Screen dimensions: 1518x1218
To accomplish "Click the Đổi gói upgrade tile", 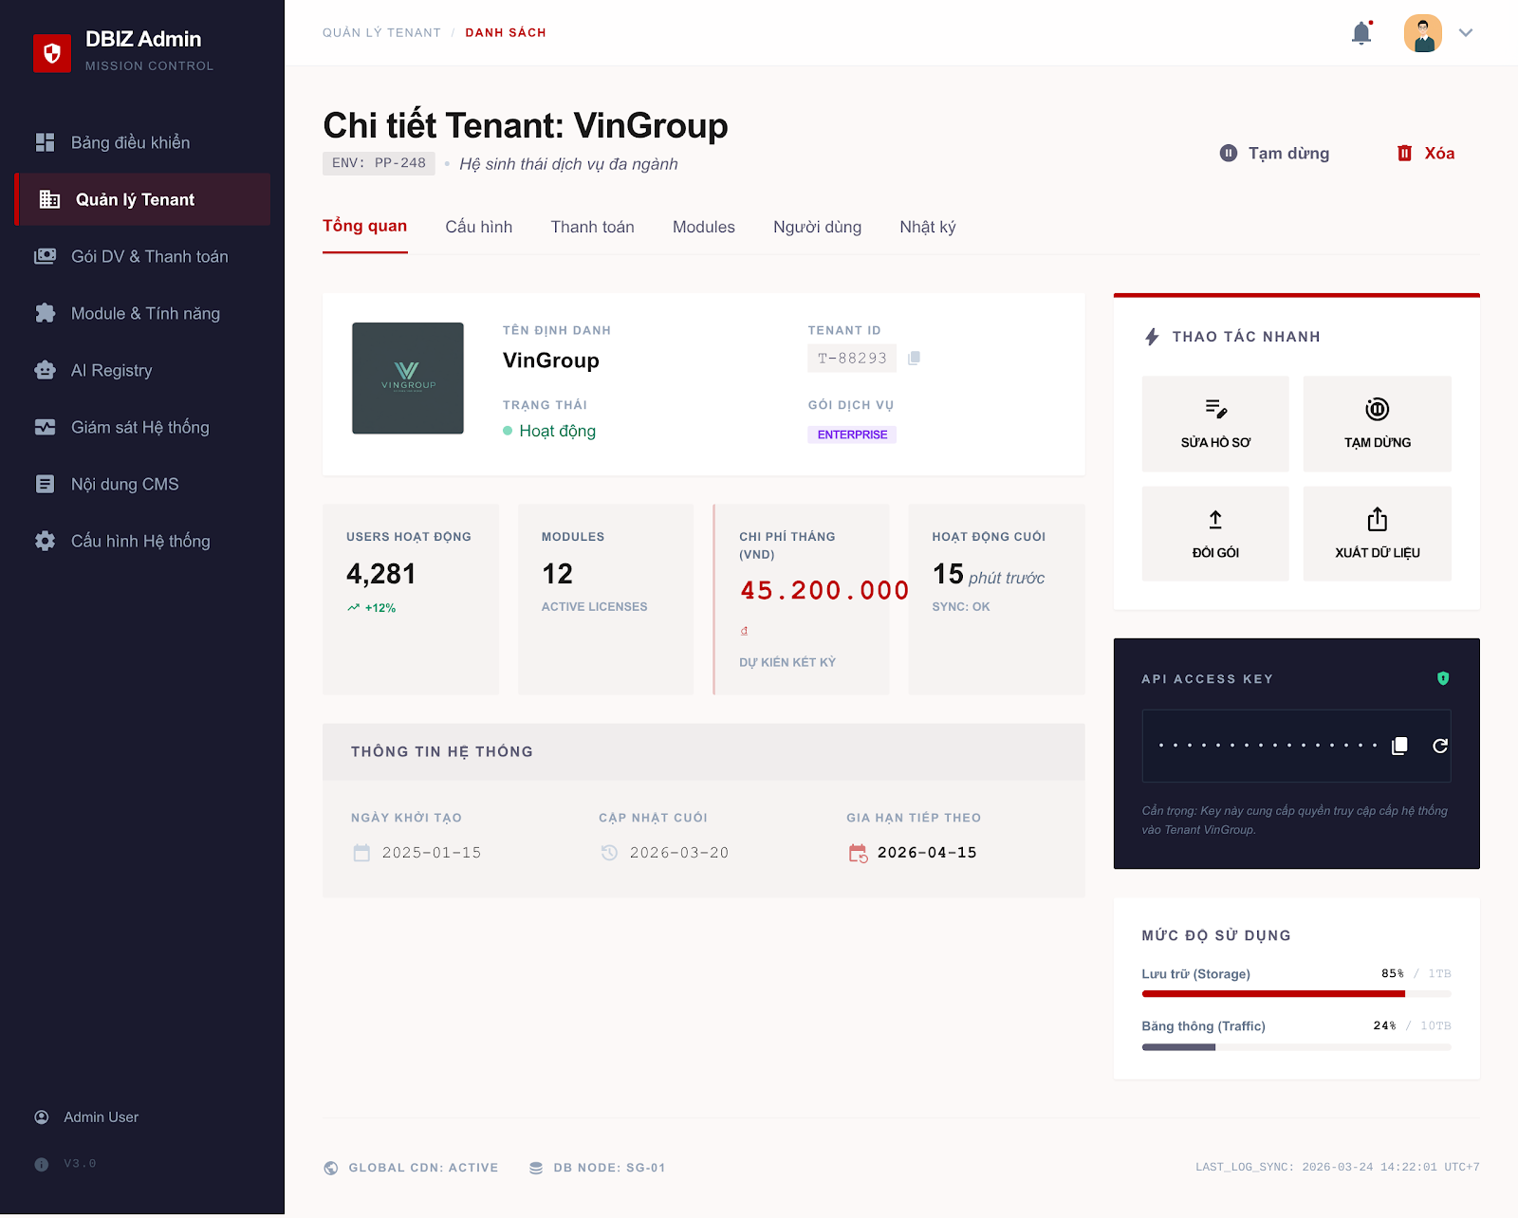I will coord(1215,534).
